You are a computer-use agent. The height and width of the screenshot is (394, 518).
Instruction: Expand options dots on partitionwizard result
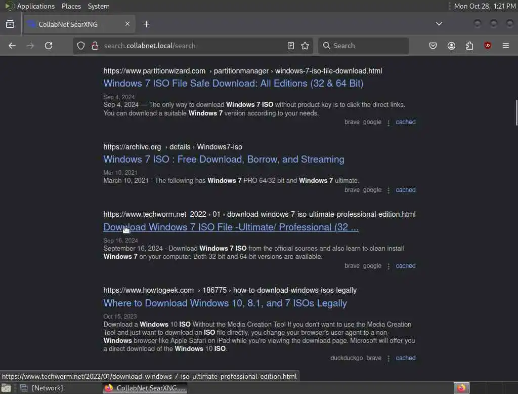[x=388, y=123]
